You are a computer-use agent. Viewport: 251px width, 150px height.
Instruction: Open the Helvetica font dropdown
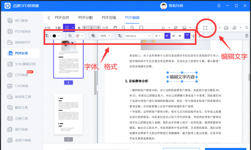coord(138,36)
